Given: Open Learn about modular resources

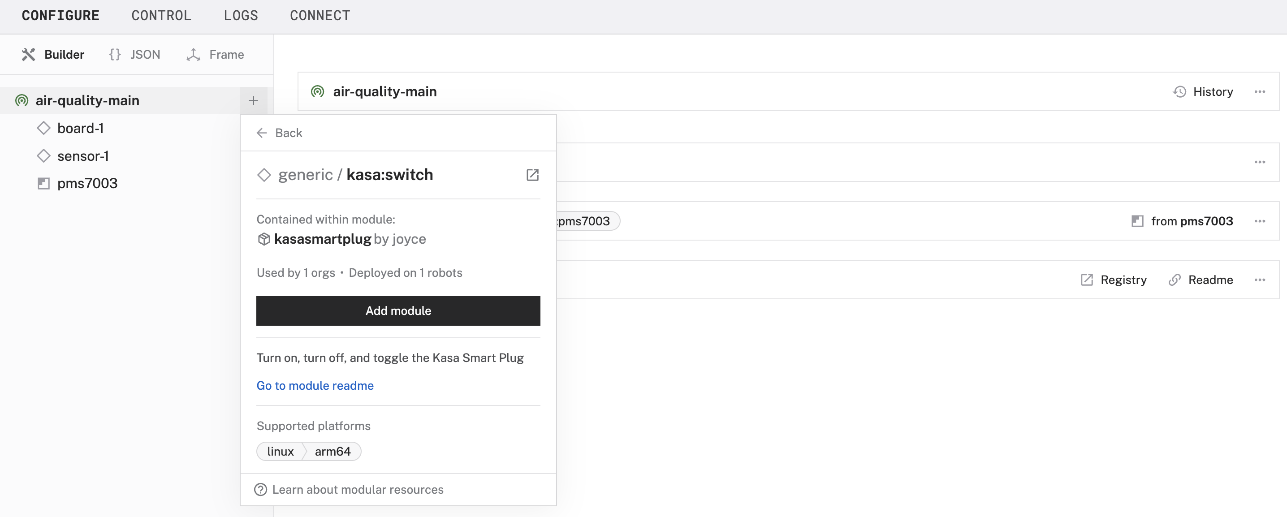Looking at the screenshot, I should click(x=358, y=490).
